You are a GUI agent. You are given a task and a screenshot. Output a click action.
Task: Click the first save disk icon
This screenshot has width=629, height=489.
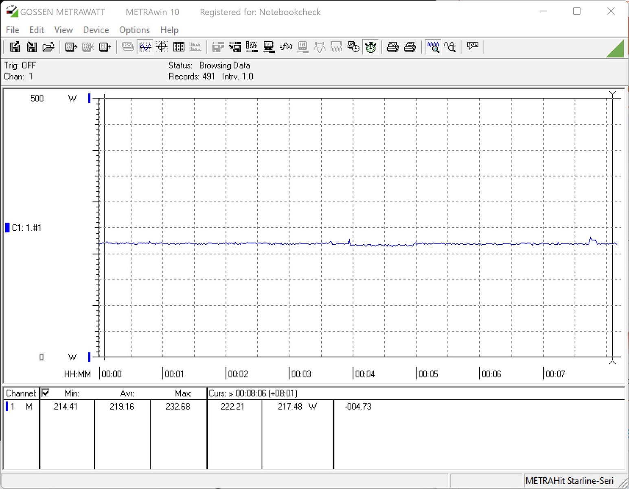[x=15, y=47]
